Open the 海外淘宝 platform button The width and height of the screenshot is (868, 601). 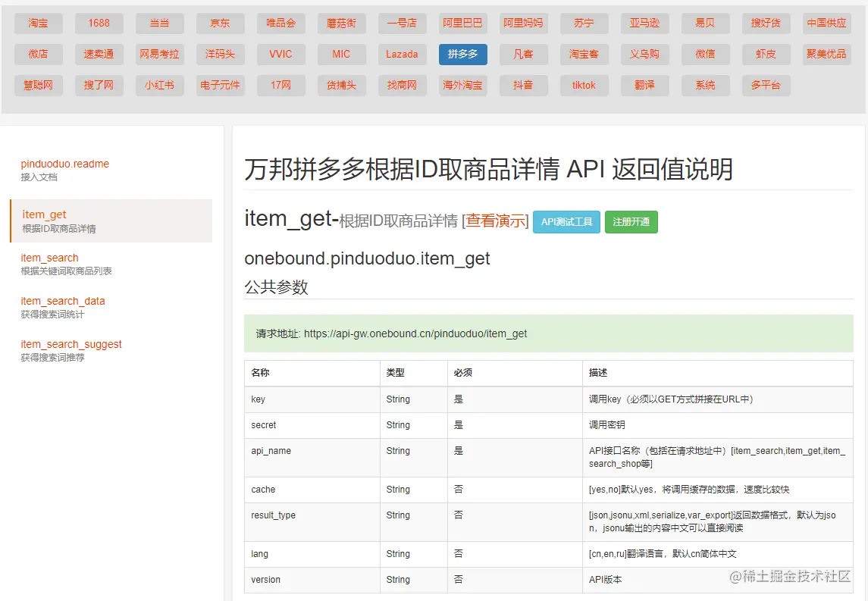click(x=462, y=85)
